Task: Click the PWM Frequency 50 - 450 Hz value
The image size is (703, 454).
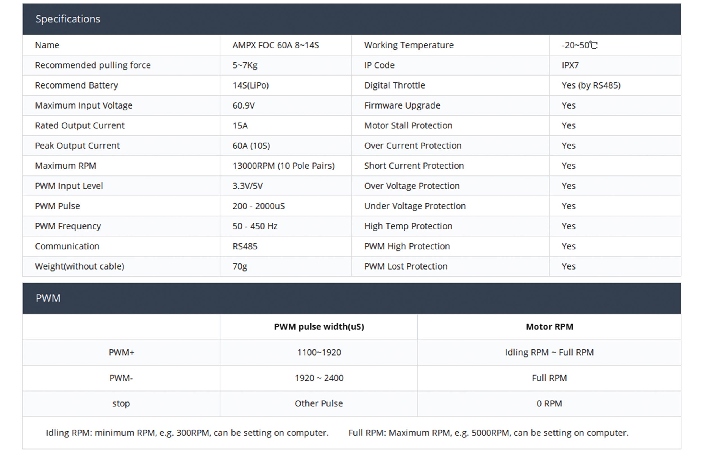Action: pos(254,226)
